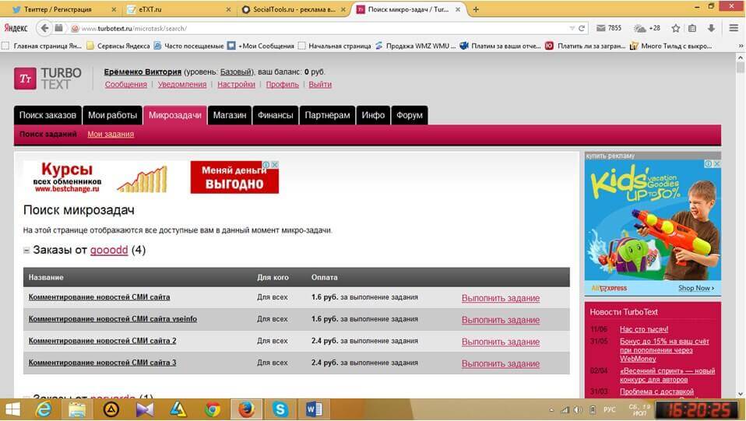Switch to the eTXT.ru tab
This screenshot has height=421, width=746.
(x=178, y=9)
